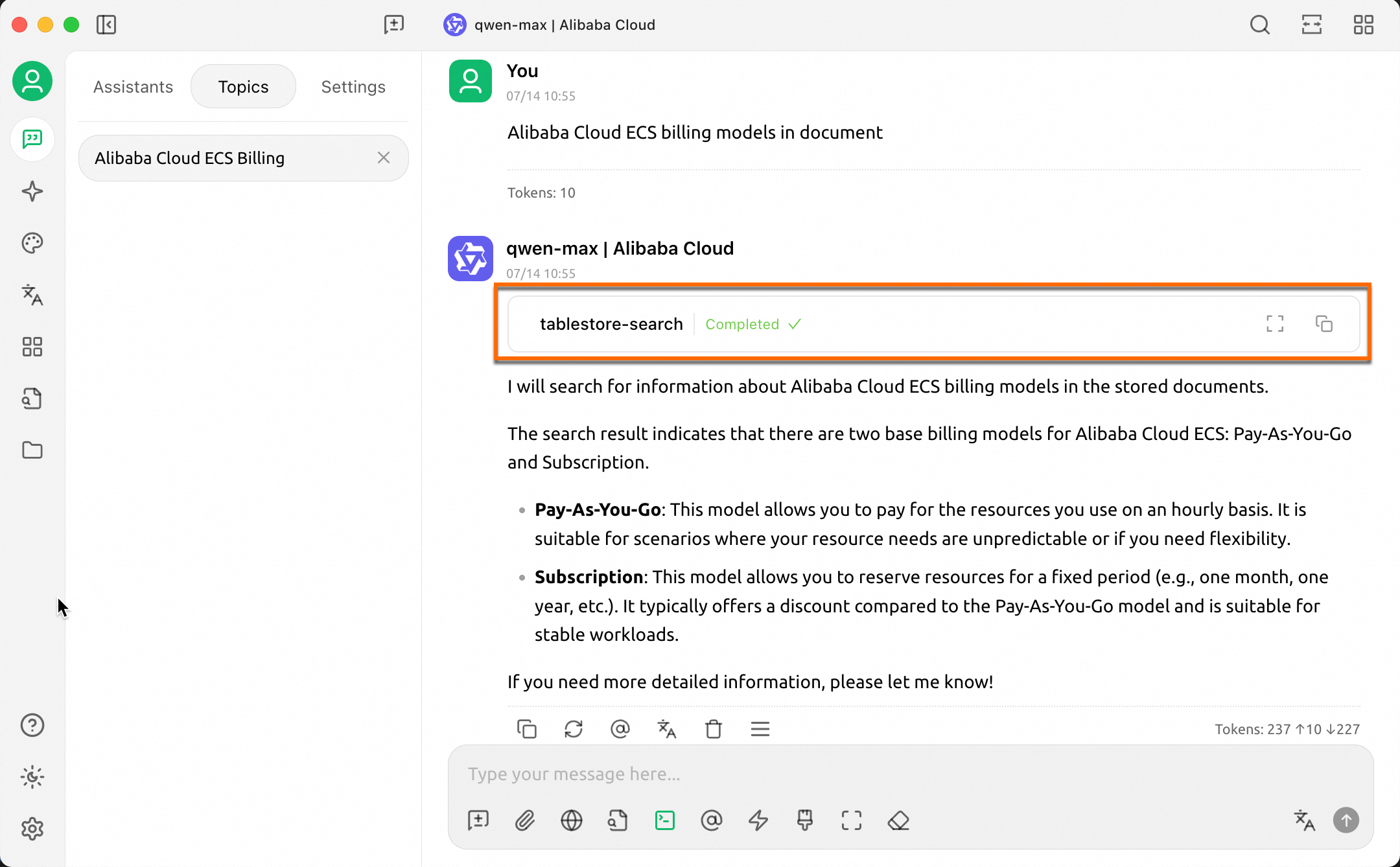Open the help documentation
The height and width of the screenshot is (867, 1400).
[32, 725]
